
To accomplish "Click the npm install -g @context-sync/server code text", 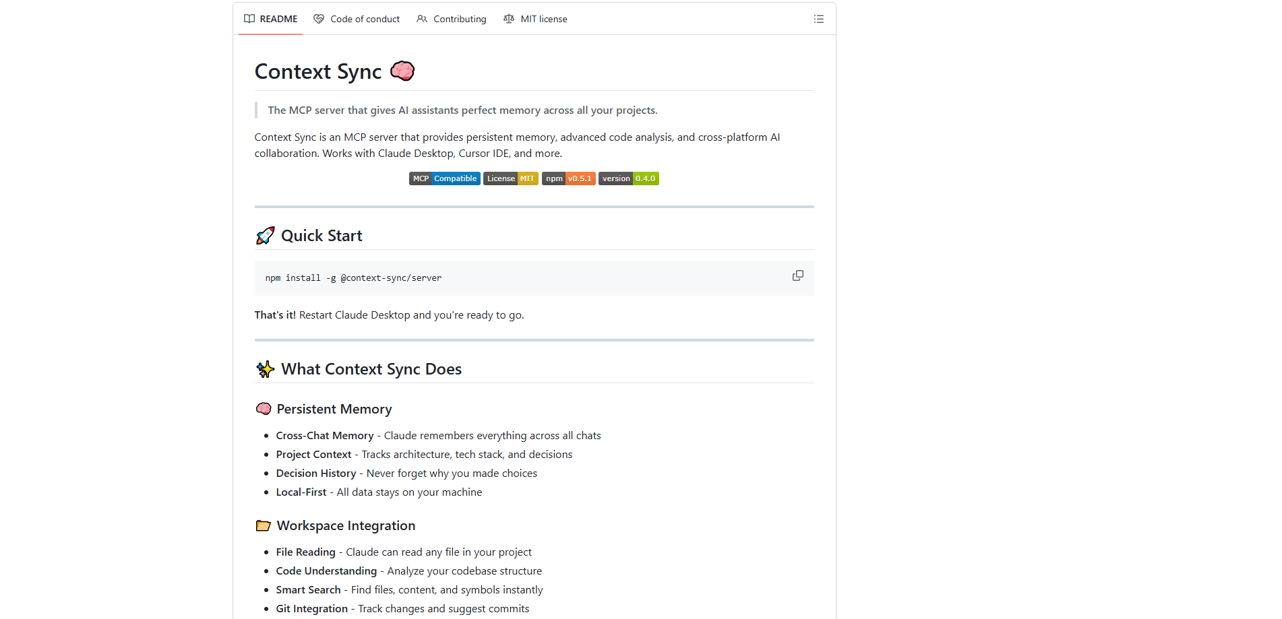I will [x=353, y=278].
